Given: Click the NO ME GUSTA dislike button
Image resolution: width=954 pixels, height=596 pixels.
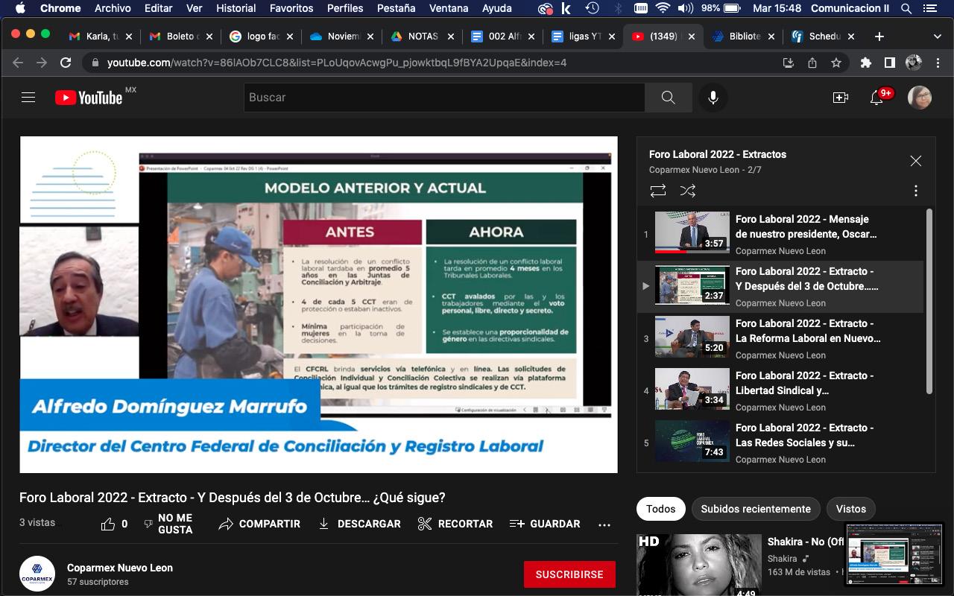Looking at the screenshot, I should [x=168, y=524].
